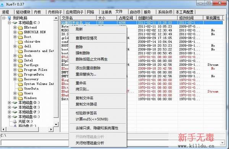Click the 本地磁盘 (E:) drive icon
This screenshot has width=229, height=149.
[15, 108]
